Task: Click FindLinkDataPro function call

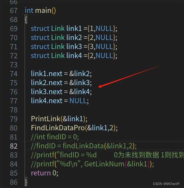Action: tap(58, 128)
